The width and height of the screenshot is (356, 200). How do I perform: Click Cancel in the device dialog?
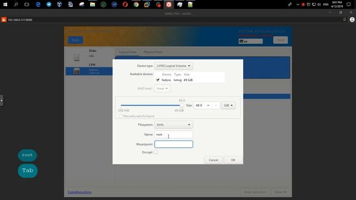coord(213,160)
